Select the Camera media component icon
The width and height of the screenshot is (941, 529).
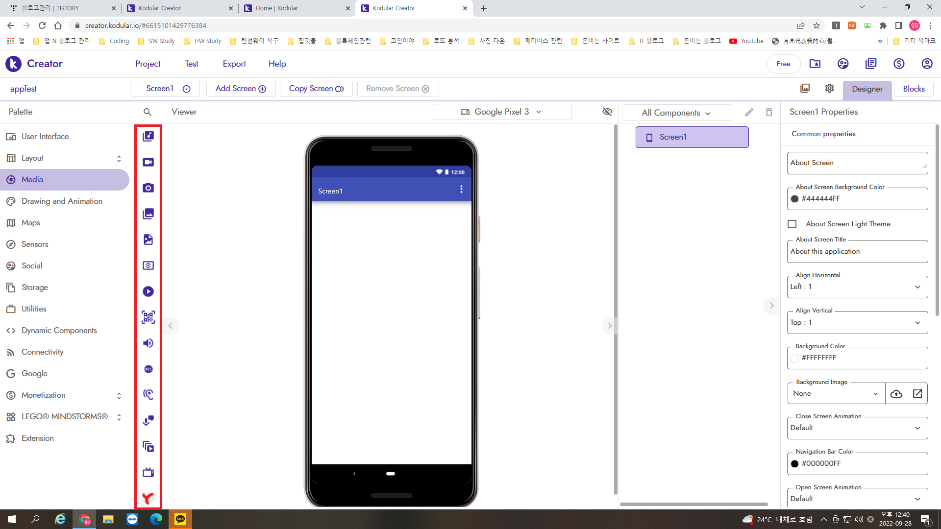(x=148, y=188)
